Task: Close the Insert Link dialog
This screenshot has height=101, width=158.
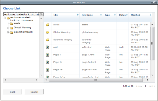Action: point(154,2)
